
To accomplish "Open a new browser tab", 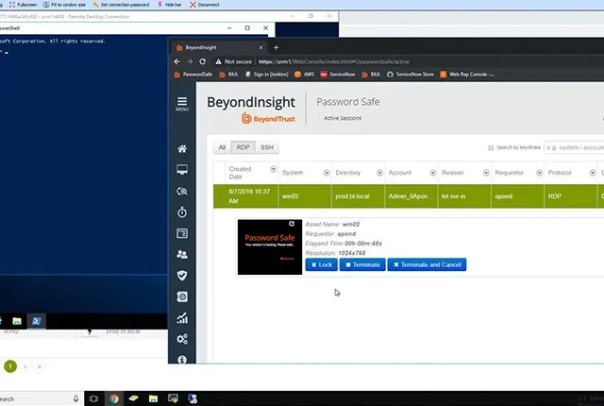I will pos(276,48).
